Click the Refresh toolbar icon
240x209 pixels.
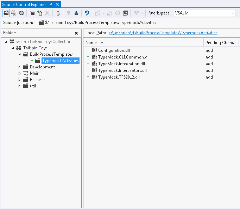(21, 13)
